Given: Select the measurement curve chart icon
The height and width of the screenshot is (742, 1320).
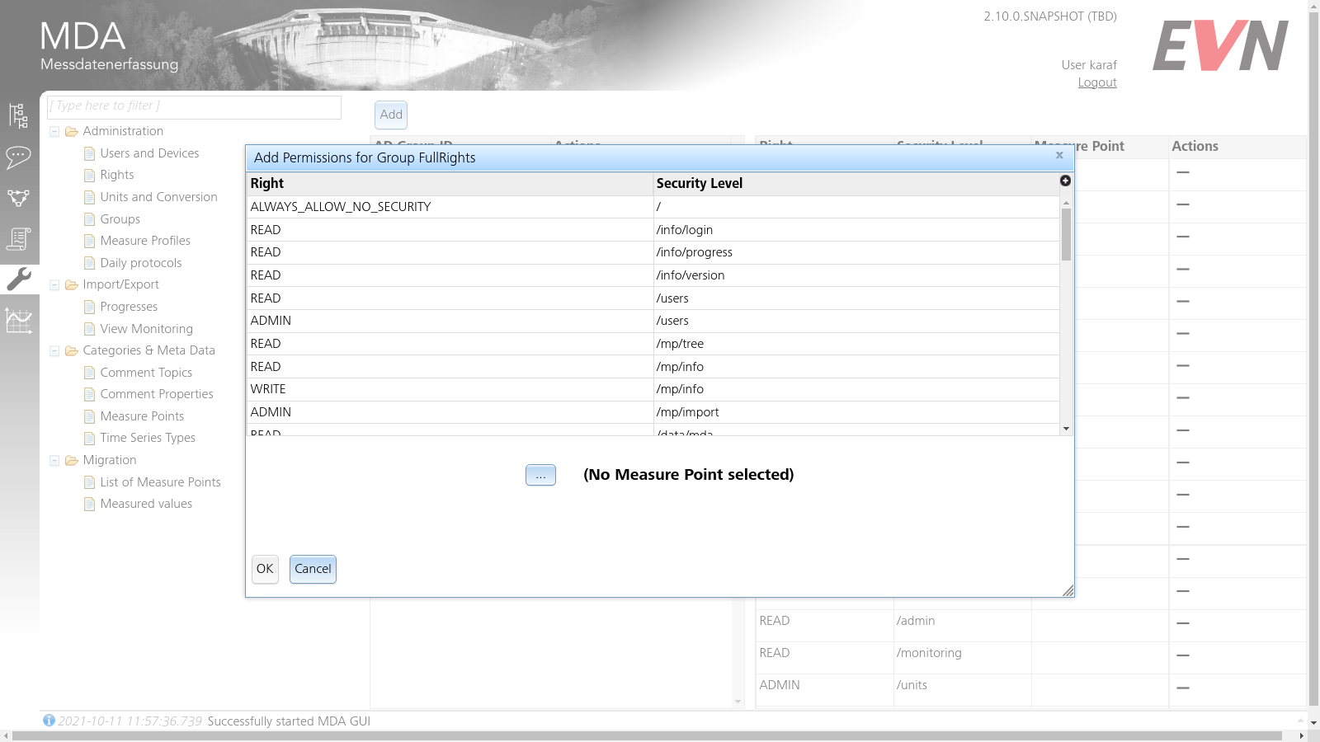Looking at the screenshot, I should pos(18,322).
